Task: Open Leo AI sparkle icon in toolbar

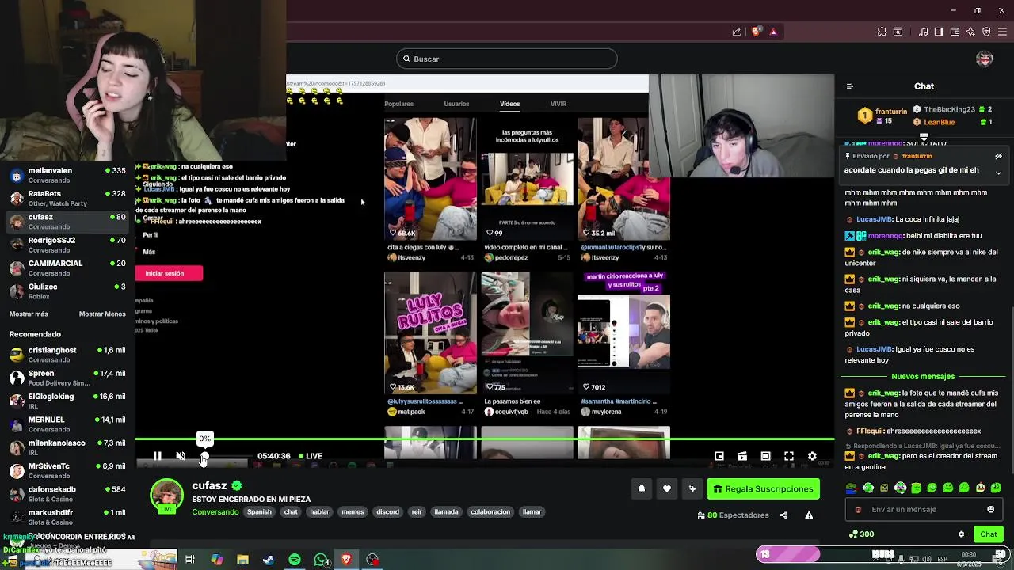Action: click(x=970, y=32)
